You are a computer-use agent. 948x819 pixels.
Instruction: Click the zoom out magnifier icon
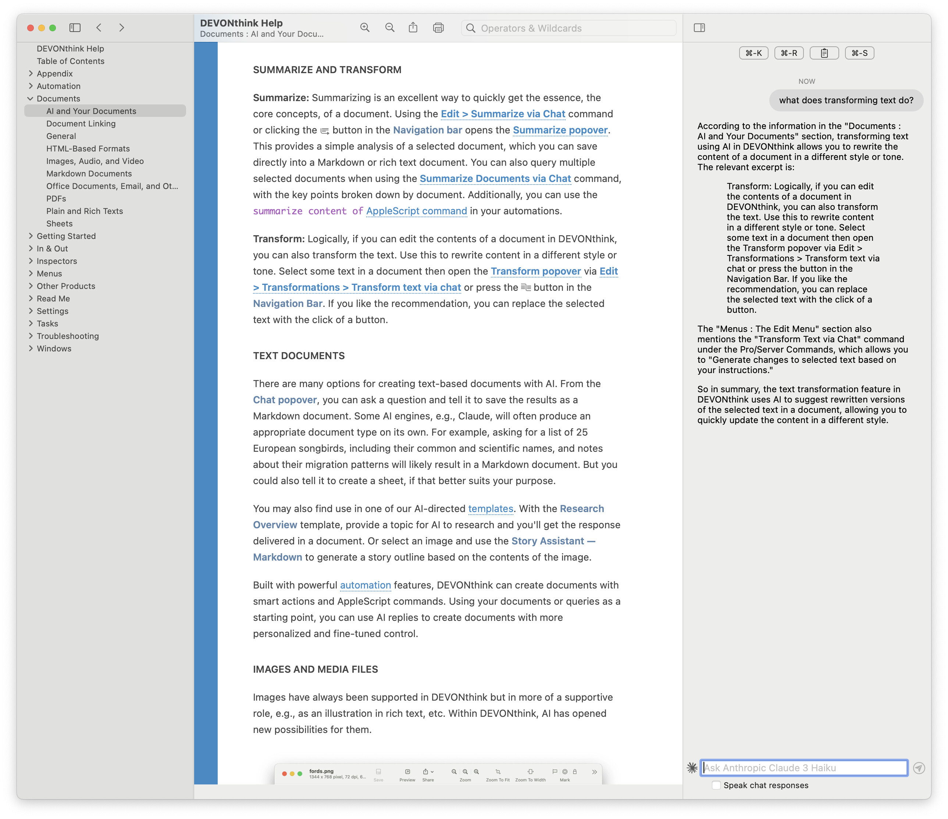click(389, 28)
